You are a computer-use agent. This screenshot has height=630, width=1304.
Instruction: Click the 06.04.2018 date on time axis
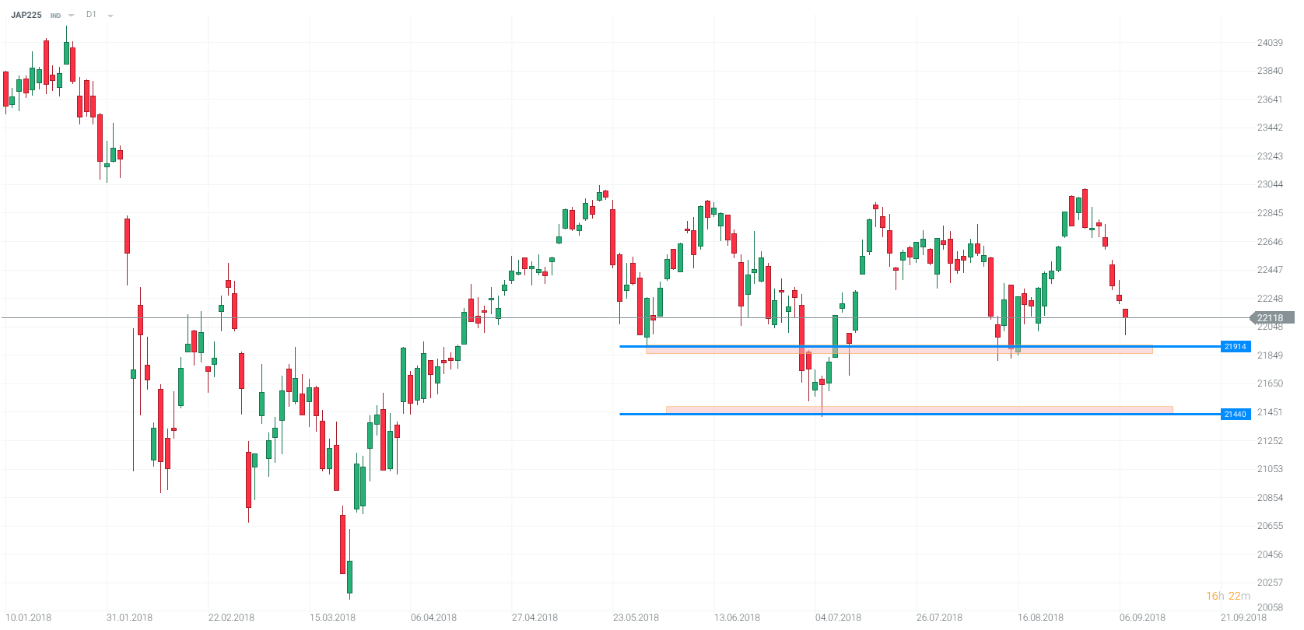pos(433,618)
